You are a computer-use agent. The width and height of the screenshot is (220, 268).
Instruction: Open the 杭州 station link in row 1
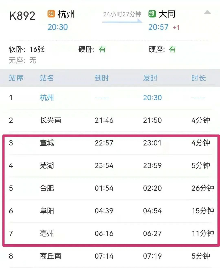point(47,98)
